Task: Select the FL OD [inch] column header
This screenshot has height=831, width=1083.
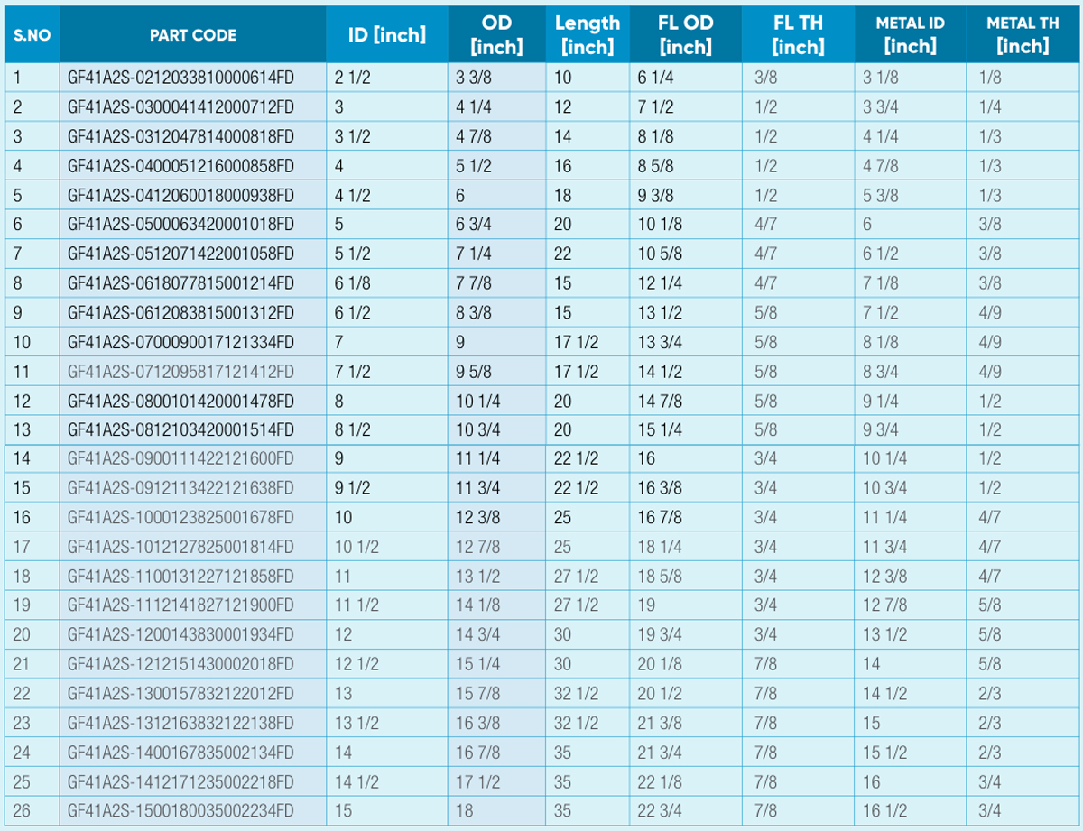Action: point(685,33)
